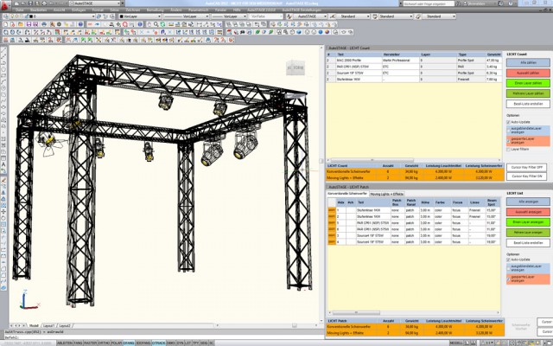Click the UCS axis icon in the viewport corner
Screen dimensions: 553x346
24,303
